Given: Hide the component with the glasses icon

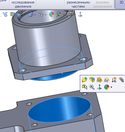Looking at the screenshot, I should point(99,80).
